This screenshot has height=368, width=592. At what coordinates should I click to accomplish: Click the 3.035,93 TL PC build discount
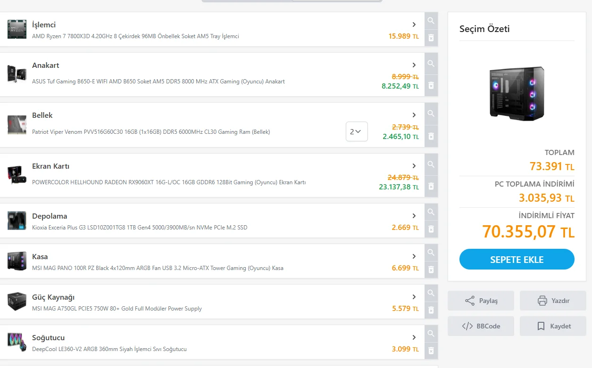point(547,198)
